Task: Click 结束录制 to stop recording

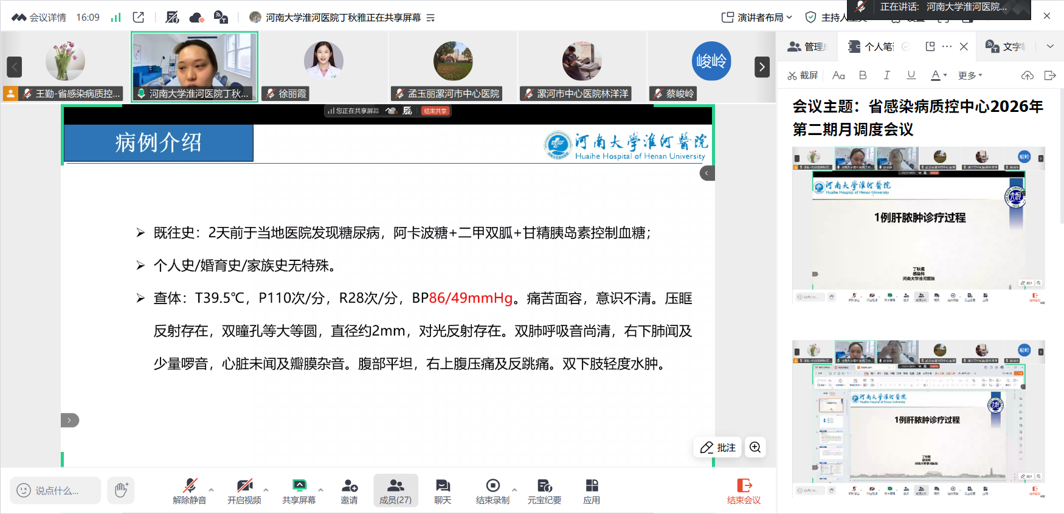Action: click(x=492, y=491)
